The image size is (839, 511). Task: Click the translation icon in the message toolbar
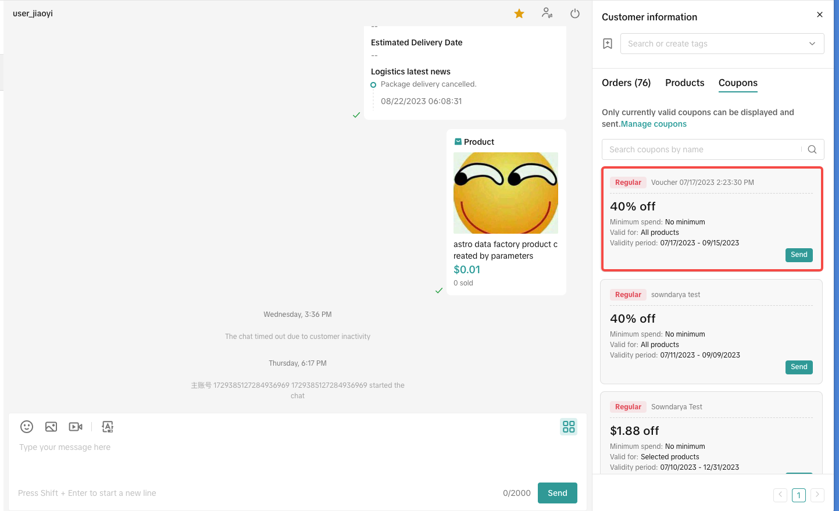coord(108,427)
